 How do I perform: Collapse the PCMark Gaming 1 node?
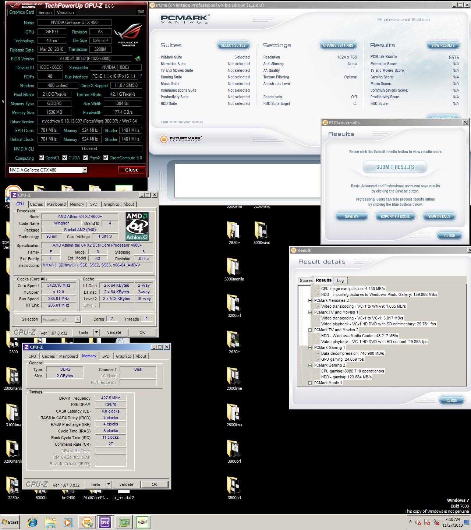coord(310,347)
